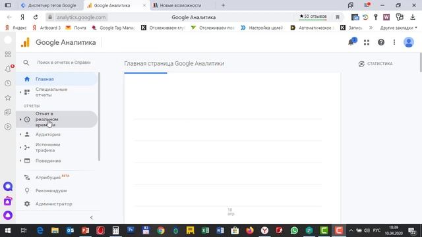The width and height of the screenshot is (422, 237).
Task: Close the Google Analytics tab
Action: (144, 5)
